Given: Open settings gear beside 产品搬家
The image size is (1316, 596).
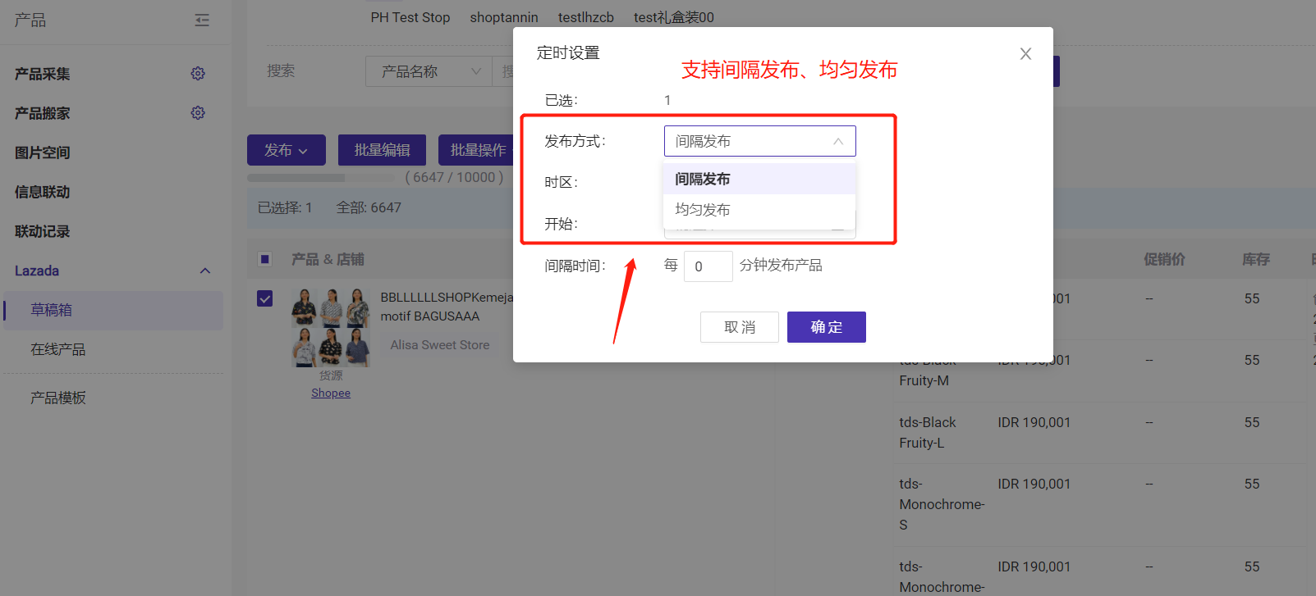Looking at the screenshot, I should pos(198,113).
